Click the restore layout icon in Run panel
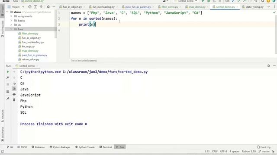The height and width of the screenshot is (155, 277). [8, 92]
